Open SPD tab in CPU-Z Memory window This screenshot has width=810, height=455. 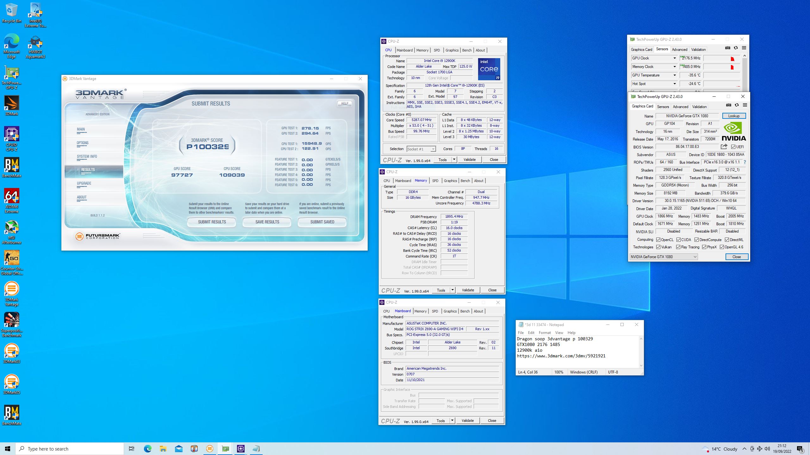435,181
